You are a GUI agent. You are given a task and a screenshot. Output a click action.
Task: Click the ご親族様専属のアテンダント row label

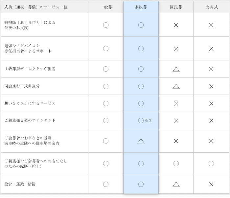pyautogui.click(x=30, y=121)
